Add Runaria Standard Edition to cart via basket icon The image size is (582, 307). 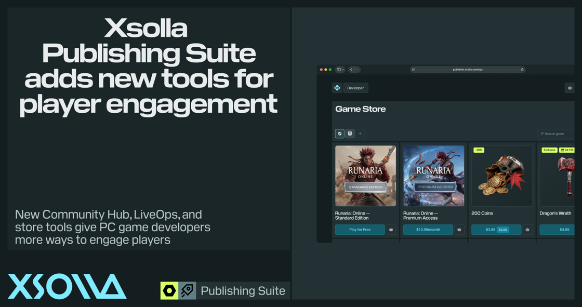pyautogui.click(x=391, y=230)
